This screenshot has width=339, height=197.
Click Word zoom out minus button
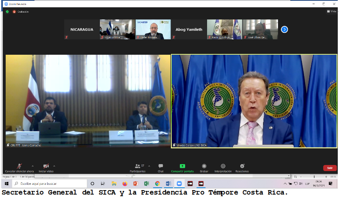[301, 177]
